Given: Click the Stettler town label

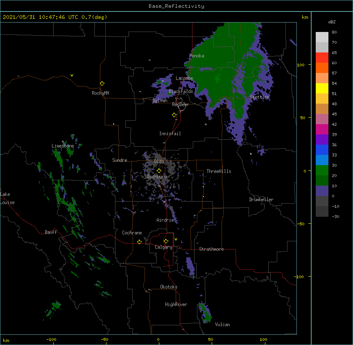Looking at the screenshot, I should tap(260, 97).
